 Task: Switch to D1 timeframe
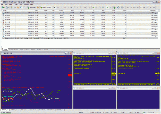tap(147, 7)
